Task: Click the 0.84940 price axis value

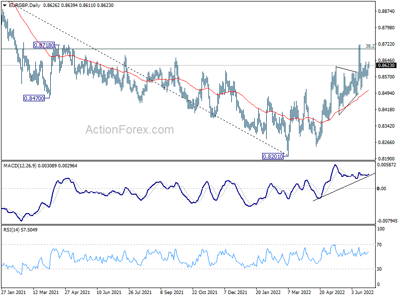Action: pyautogui.click(x=387, y=93)
